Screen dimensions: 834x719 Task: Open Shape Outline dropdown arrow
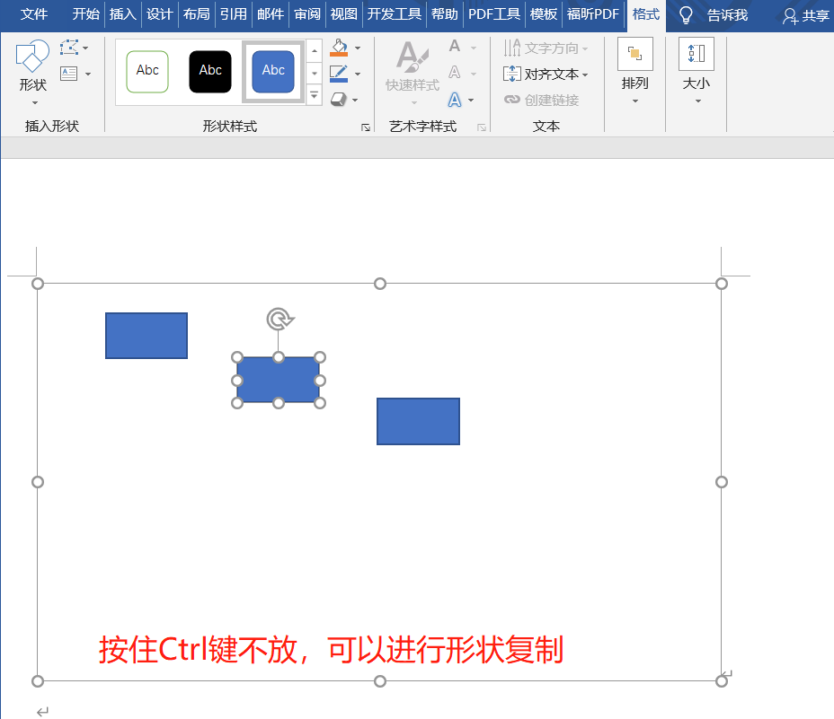[358, 74]
